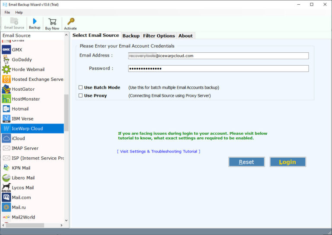Select the IMAP Server envelope icon
Screen dimensions: 332x235
6,148
